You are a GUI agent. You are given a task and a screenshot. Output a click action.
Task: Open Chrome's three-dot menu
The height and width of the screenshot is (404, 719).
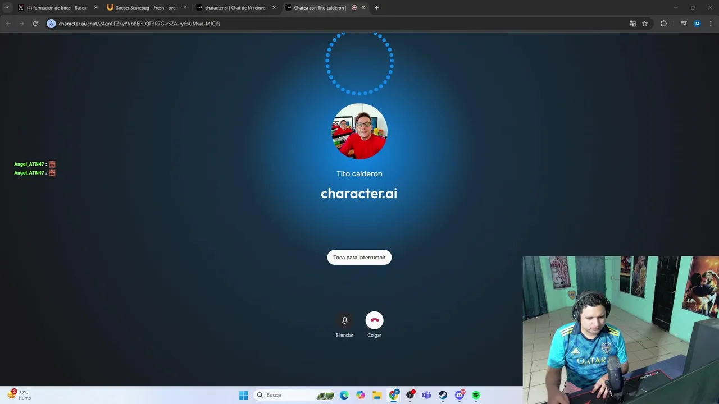click(x=711, y=24)
